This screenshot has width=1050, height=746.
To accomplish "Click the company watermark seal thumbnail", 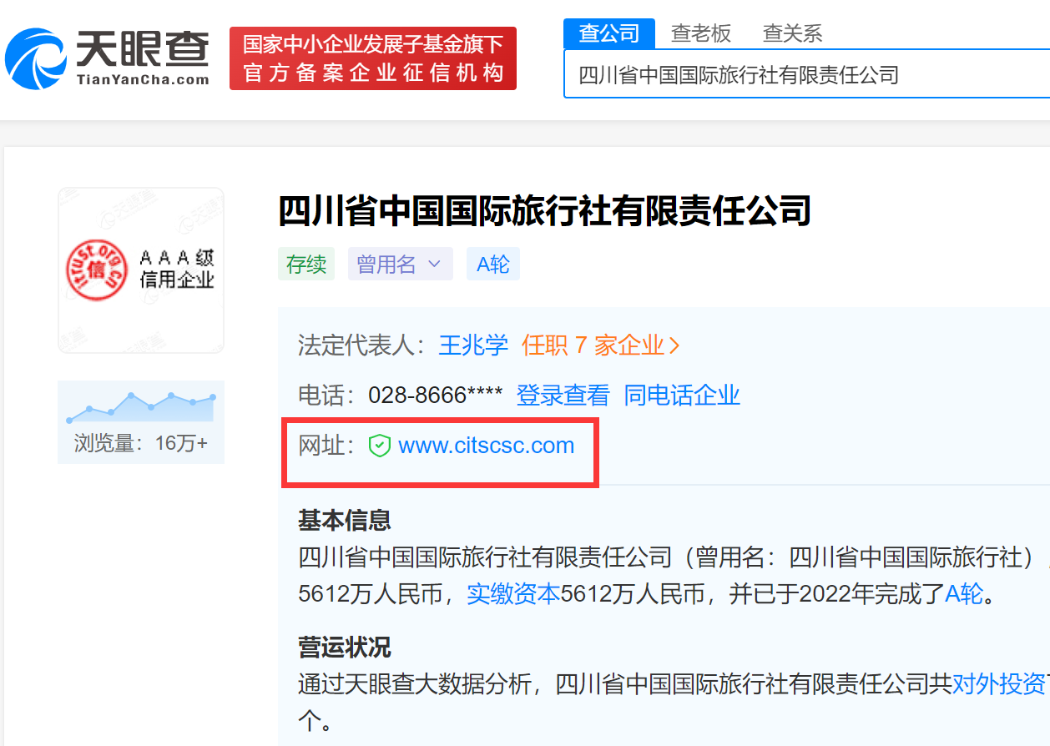I will point(140,269).
